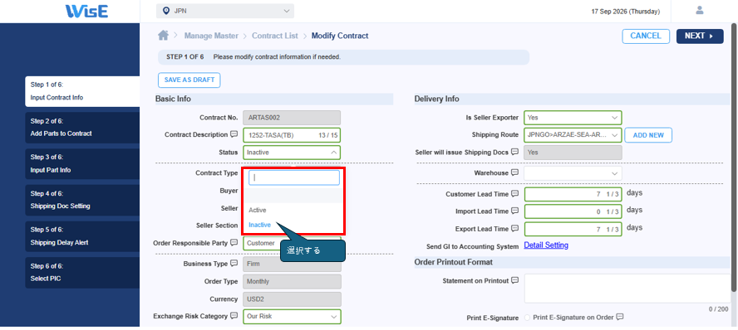Open help bubble beside Statement on Printout
The image size is (738, 330).
515,280
